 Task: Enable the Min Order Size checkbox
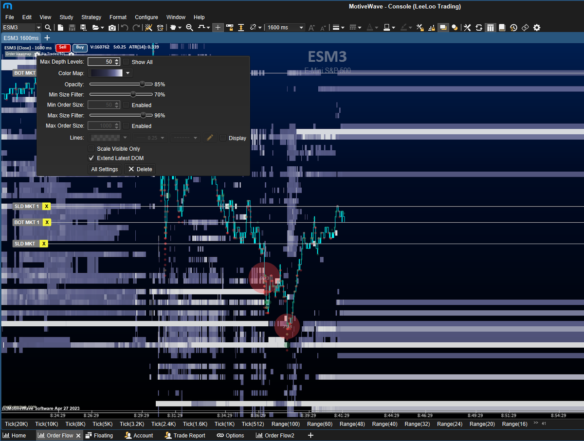(127, 105)
